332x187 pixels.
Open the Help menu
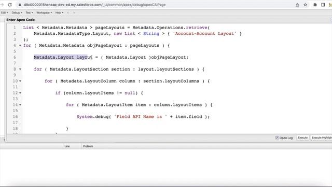(59, 12)
